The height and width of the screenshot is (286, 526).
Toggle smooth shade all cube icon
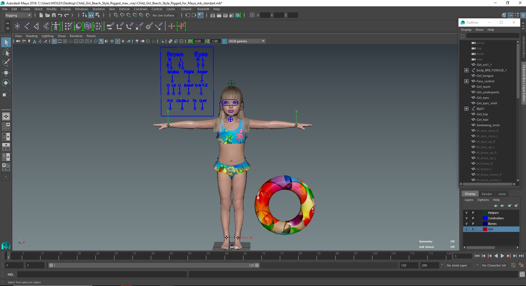[x=101, y=41]
